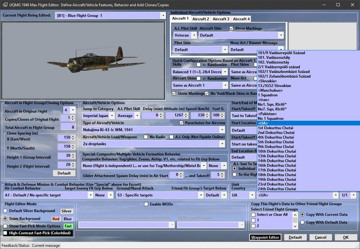Click the Silver background color button
The image size is (360, 249).
67,211
